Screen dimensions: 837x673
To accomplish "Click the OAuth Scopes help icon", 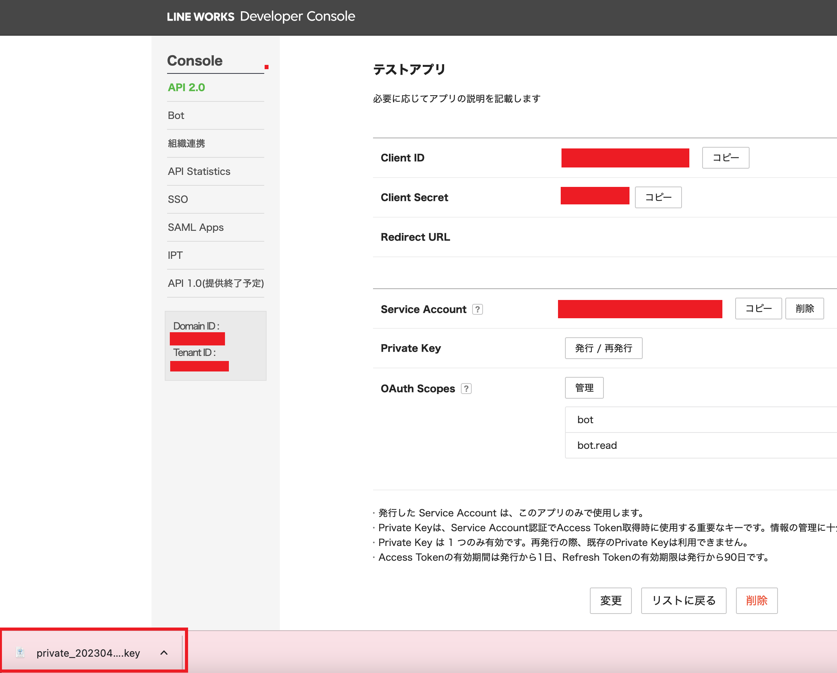I will 466,388.
